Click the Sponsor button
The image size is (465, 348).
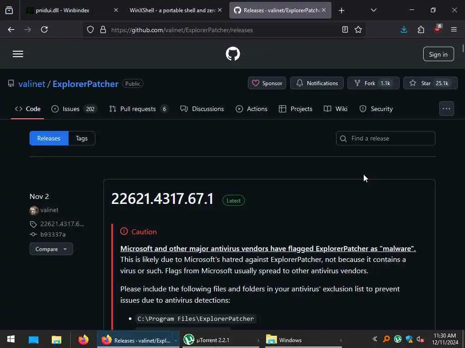(267, 83)
